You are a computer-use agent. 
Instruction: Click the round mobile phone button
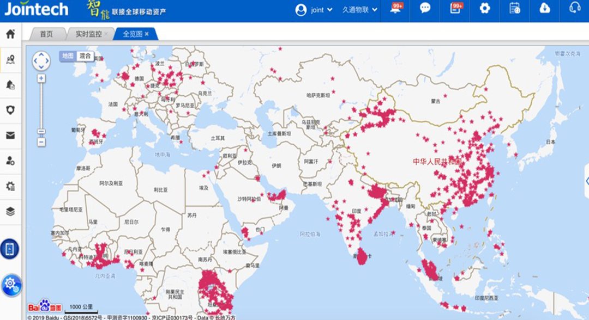(10, 249)
